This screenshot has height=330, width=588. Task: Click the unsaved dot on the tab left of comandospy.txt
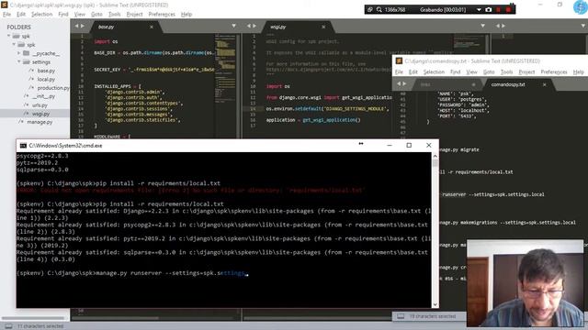[473, 84]
